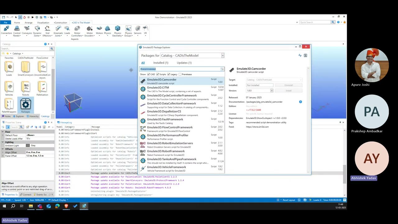Click the documentation help icon for Camcorder
The width and height of the screenshot is (398, 224).
[x=300, y=102]
